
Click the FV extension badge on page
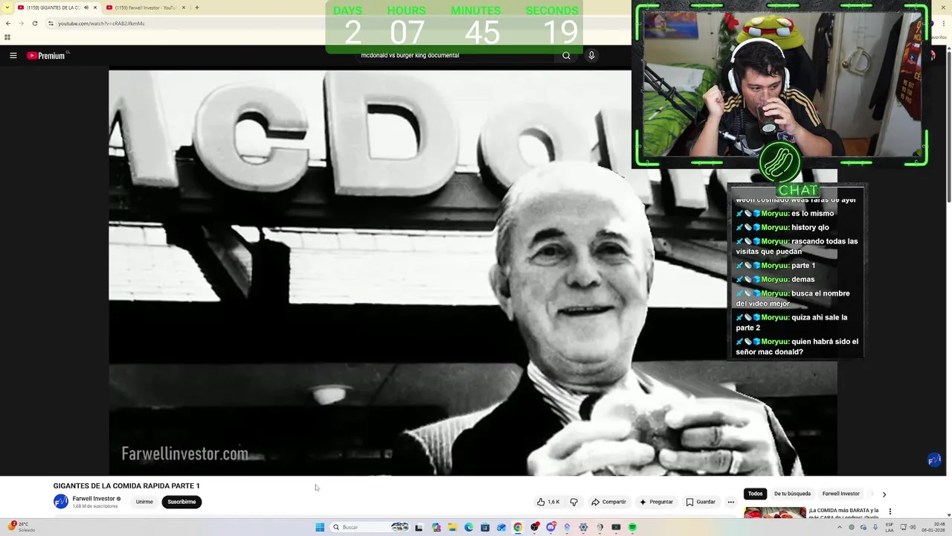coord(934,460)
